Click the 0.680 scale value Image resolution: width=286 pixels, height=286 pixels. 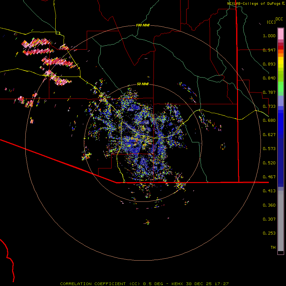tap(269, 120)
